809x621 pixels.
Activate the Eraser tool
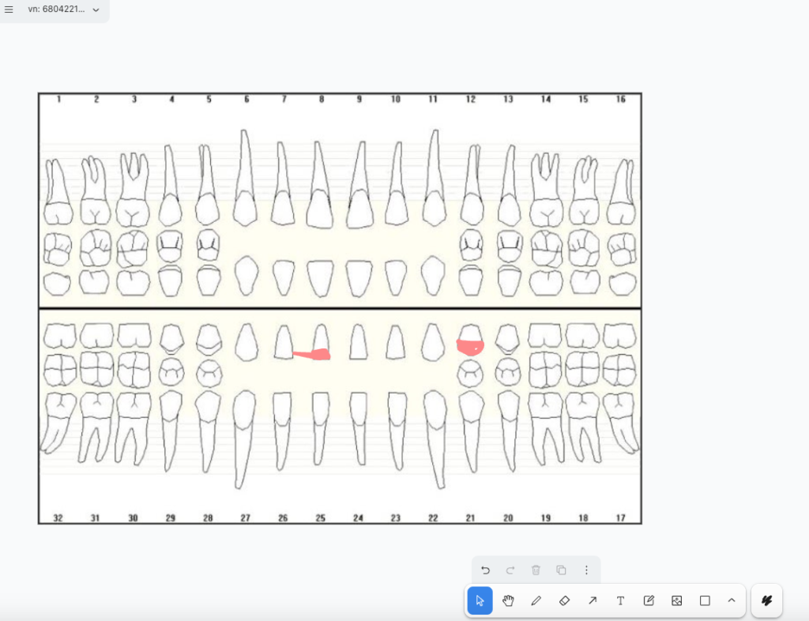click(564, 600)
